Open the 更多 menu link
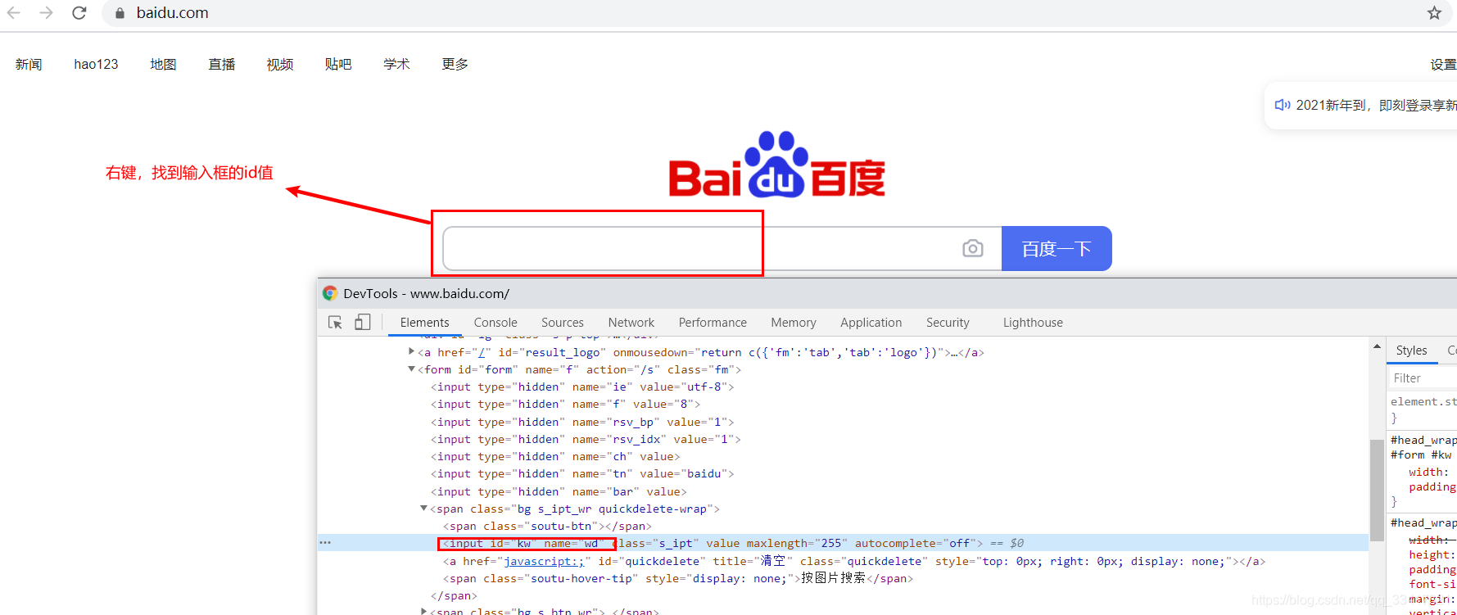Image resolution: width=1457 pixels, height=615 pixels. tap(455, 64)
